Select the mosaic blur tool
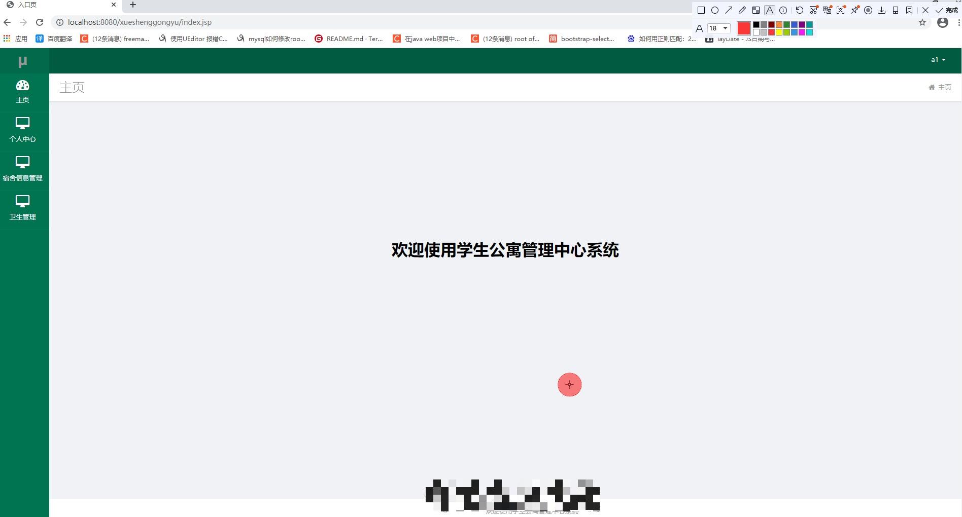 click(x=756, y=10)
